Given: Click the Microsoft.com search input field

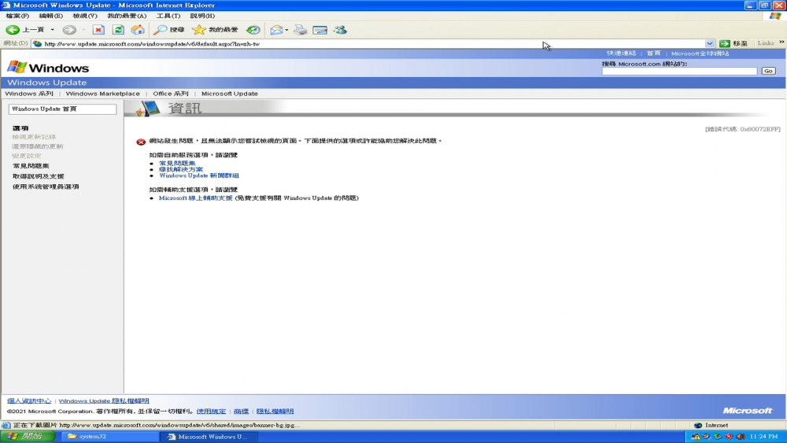Looking at the screenshot, I should [679, 72].
